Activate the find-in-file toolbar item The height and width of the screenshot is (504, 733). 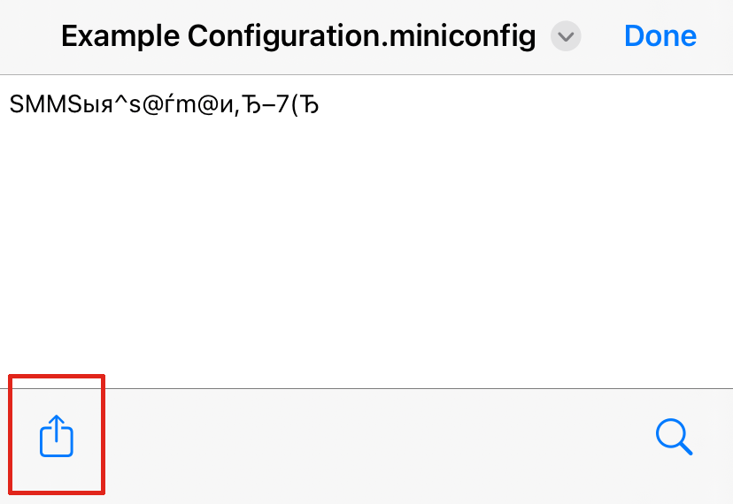coord(674,437)
